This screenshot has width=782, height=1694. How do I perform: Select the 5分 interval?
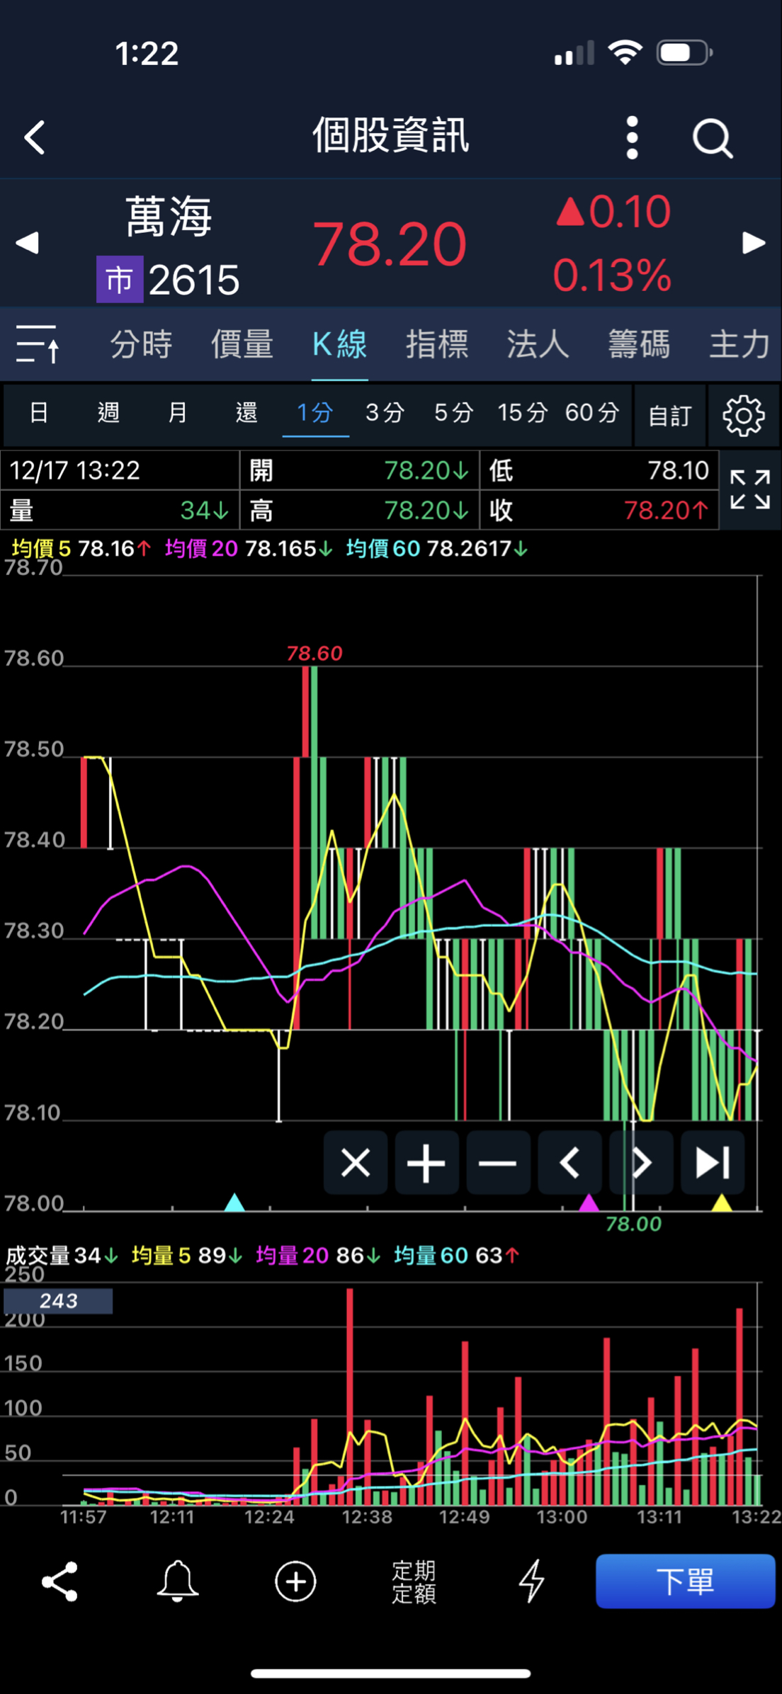tap(453, 413)
